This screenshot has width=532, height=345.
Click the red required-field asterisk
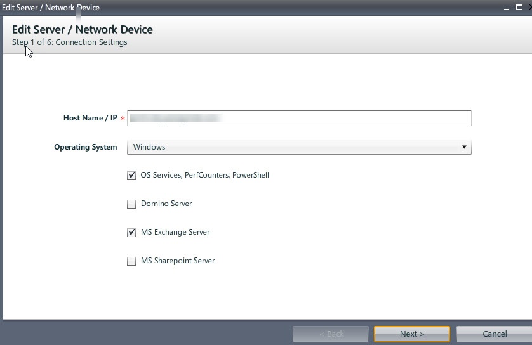(x=122, y=119)
